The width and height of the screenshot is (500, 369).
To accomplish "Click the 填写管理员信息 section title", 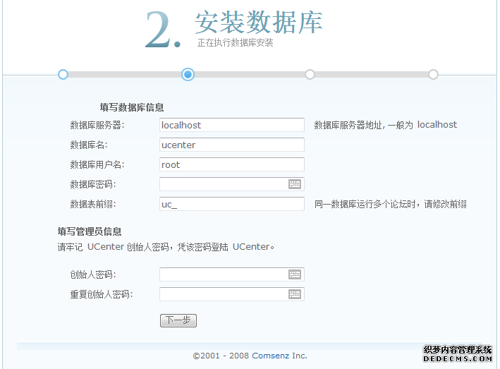I will coord(90,231).
